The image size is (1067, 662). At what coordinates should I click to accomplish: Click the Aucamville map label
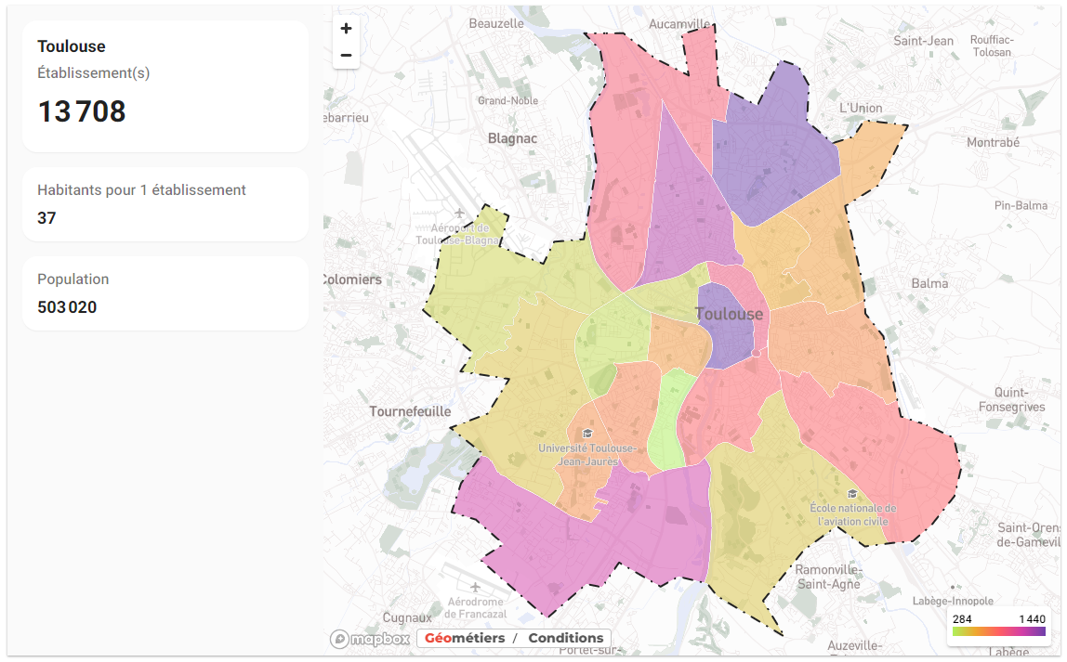(x=679, y=24)
